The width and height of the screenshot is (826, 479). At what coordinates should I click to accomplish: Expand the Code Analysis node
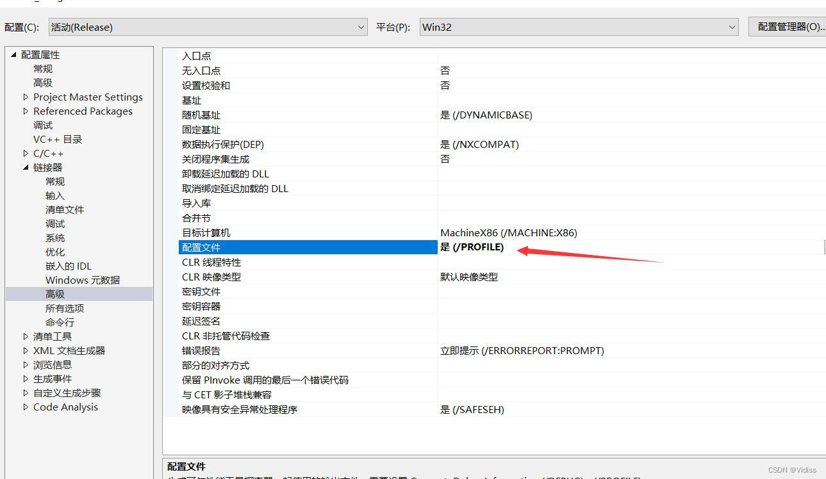(x=24, y=407)
